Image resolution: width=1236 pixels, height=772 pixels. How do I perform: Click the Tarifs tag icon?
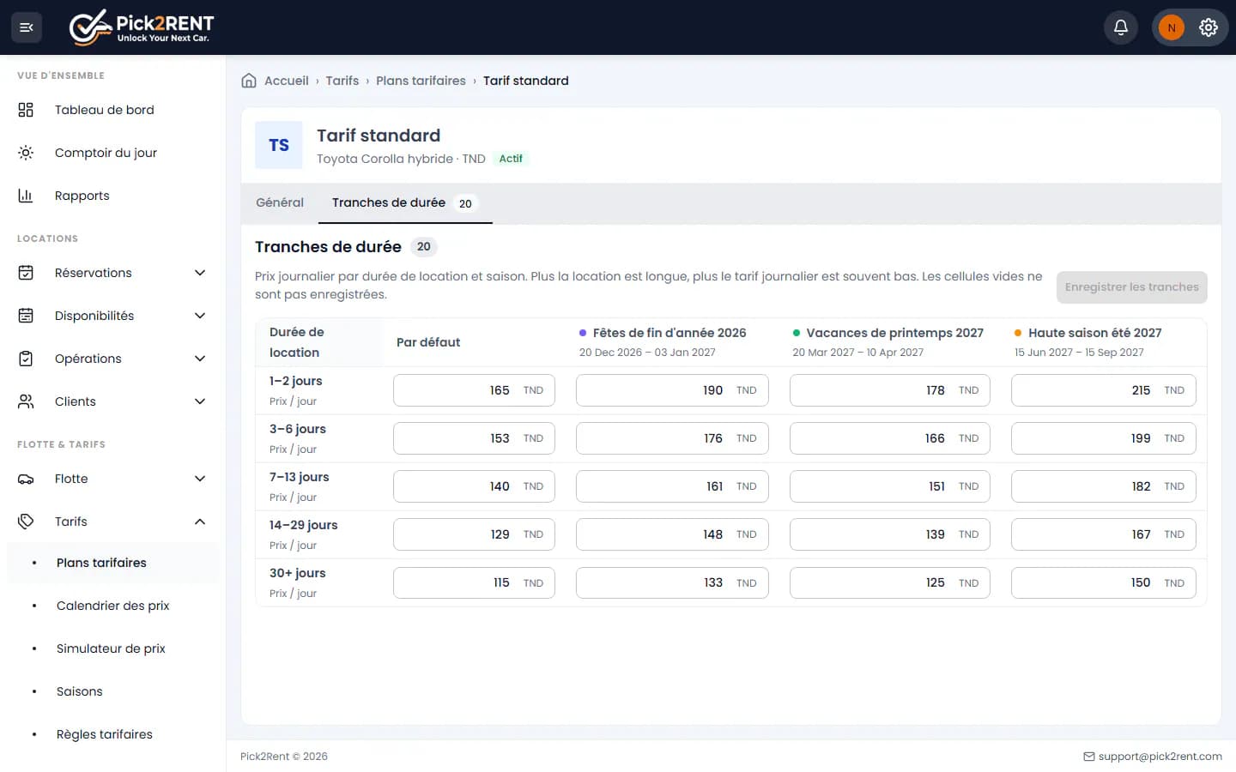[x=26, y=522]
